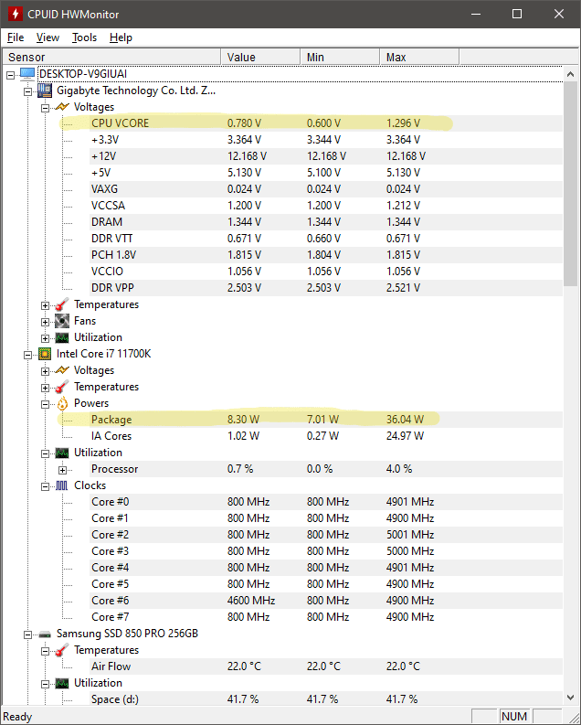Image resolution: width=581 pixels, height=725 pixels.
Task: Expand the CPU Voltages section
Action: (45, 371)
